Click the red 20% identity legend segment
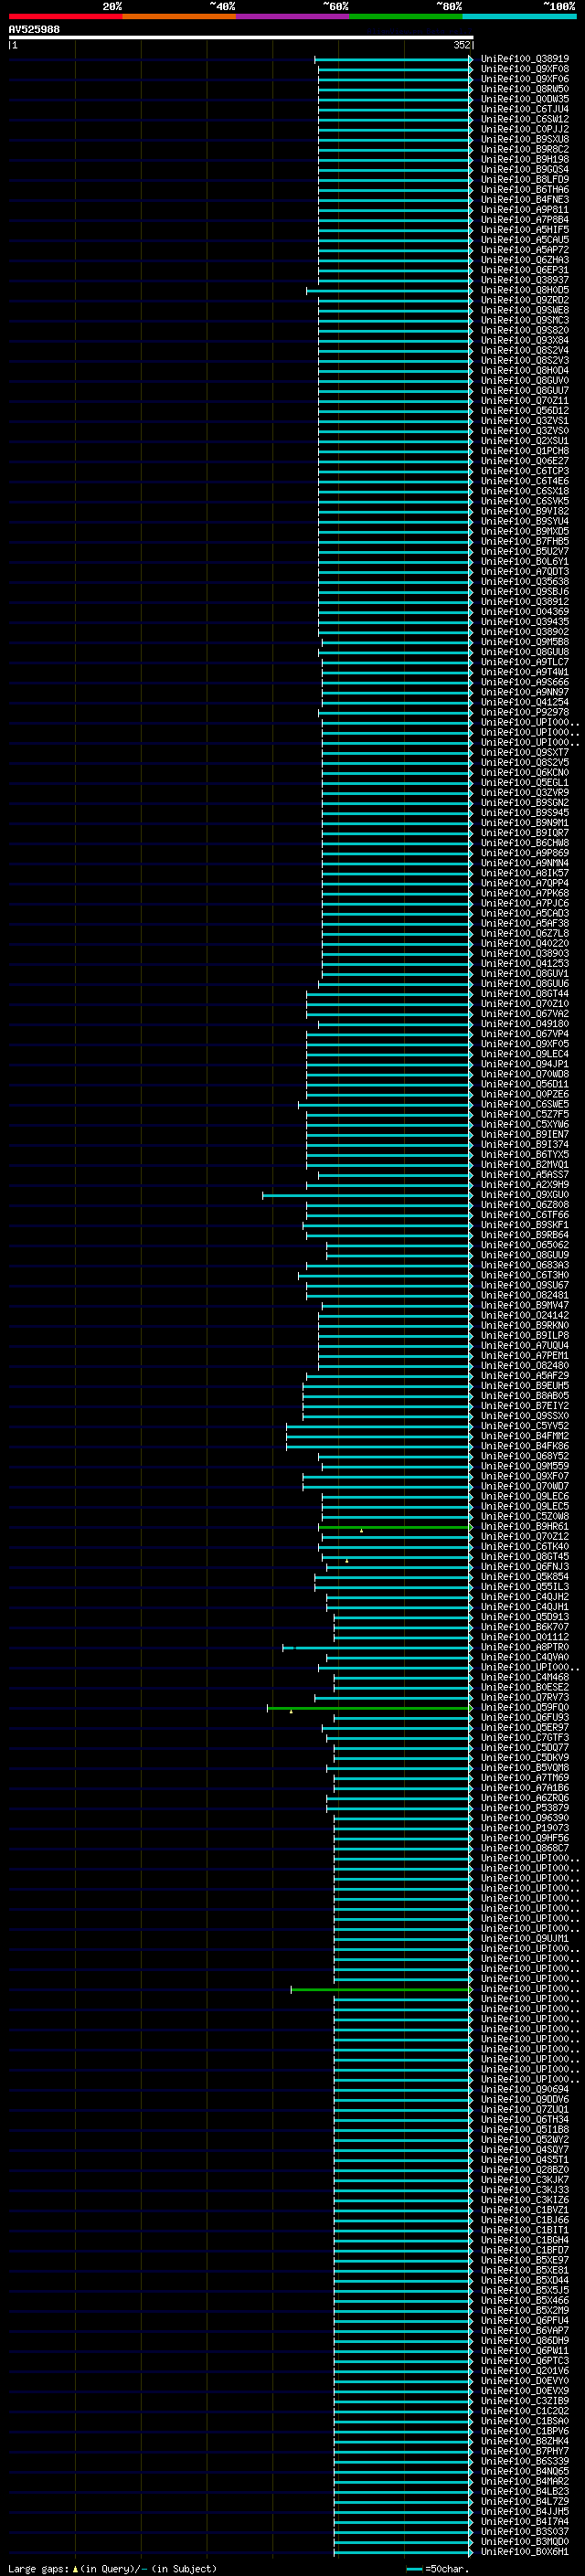Image resolution: width=585 pixels, height=2576 pixels. [65, 16]
